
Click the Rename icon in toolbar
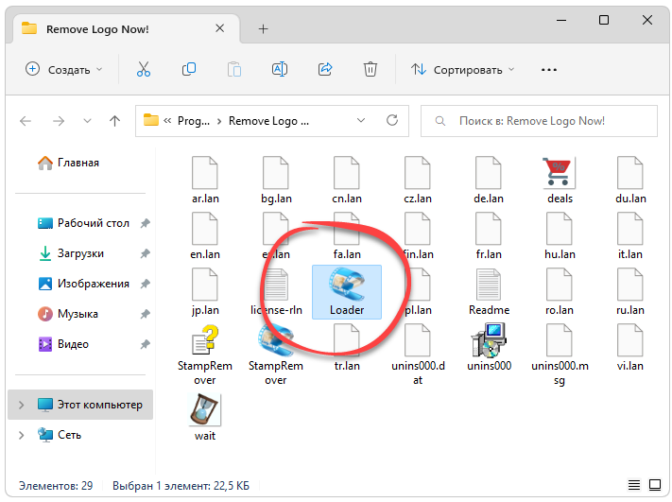point(280,69)
